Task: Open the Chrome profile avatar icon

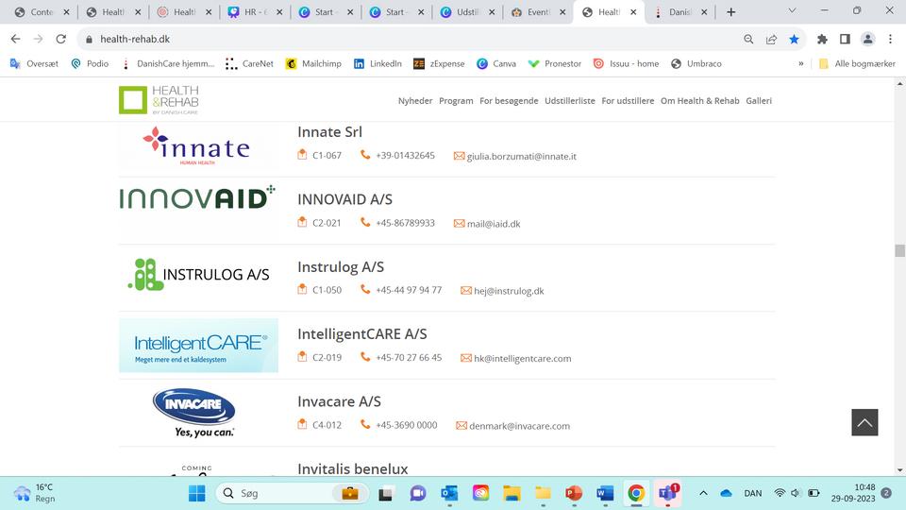Action: pos(867,39)
